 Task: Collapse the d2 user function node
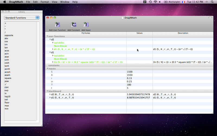point(50,39)
